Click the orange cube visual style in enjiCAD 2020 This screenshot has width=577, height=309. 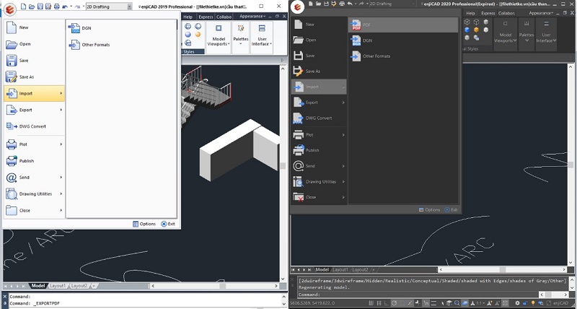point(476,30)
